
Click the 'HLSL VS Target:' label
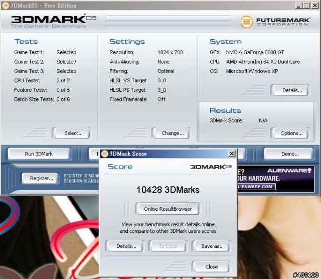coord(128,80)
